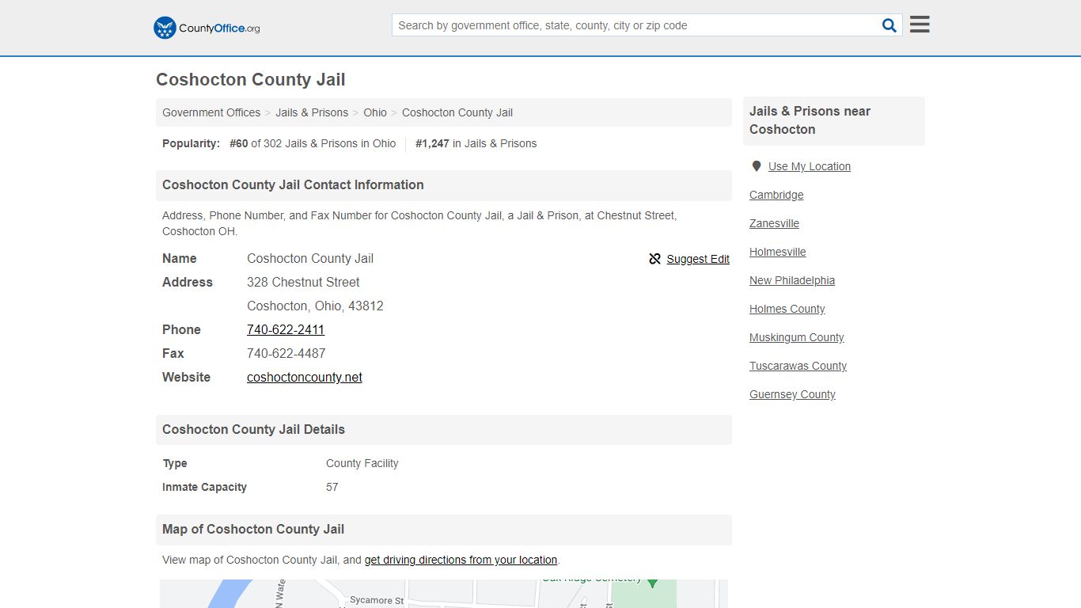
Task: Call phone number 740-622-2411
Action: [286, 329]
